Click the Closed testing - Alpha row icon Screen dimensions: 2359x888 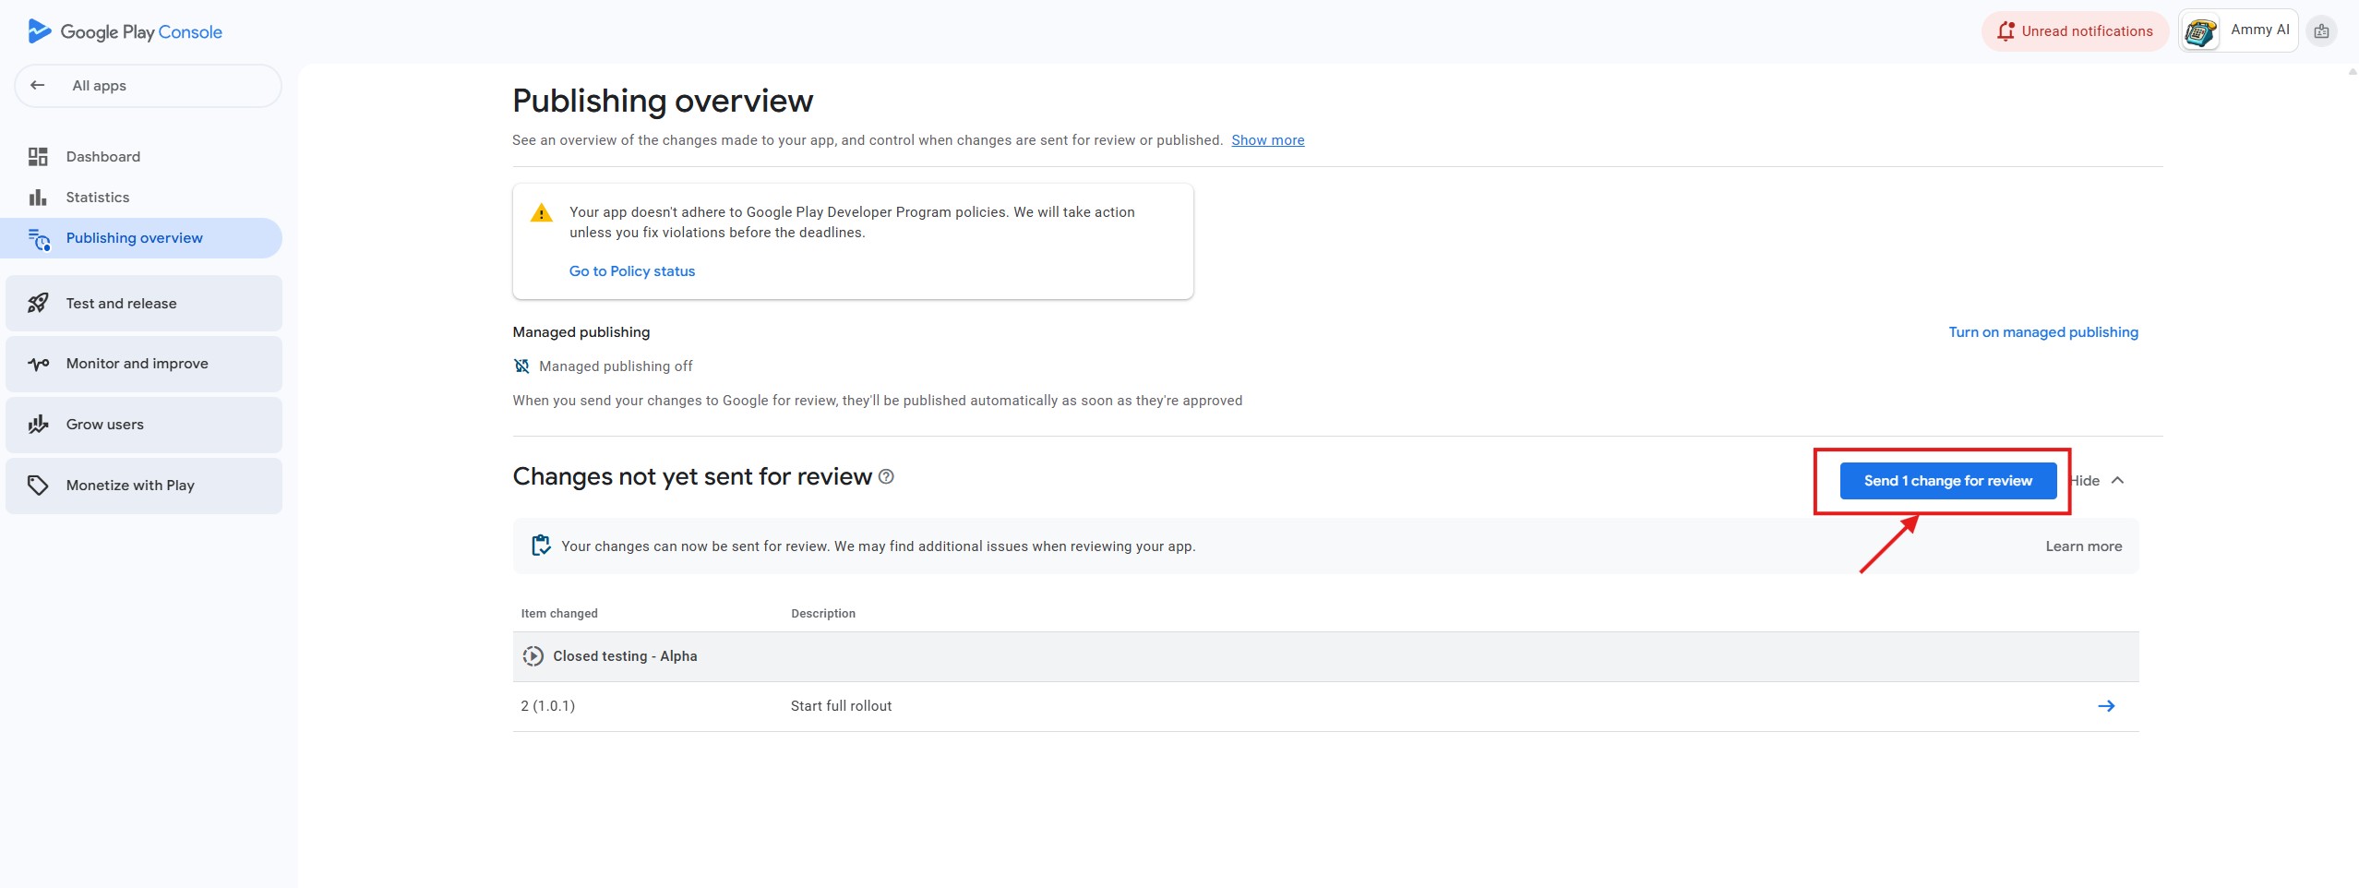pos(533,656)
